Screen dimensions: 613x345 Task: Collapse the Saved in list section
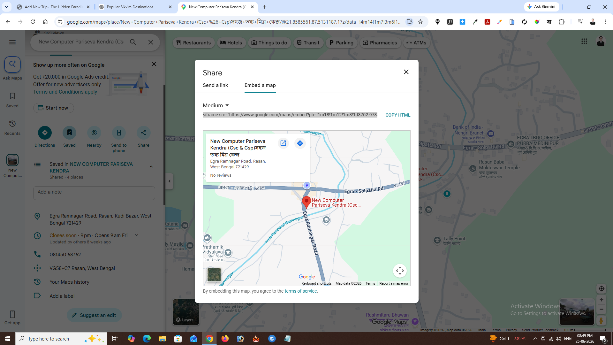pos(151,166)
